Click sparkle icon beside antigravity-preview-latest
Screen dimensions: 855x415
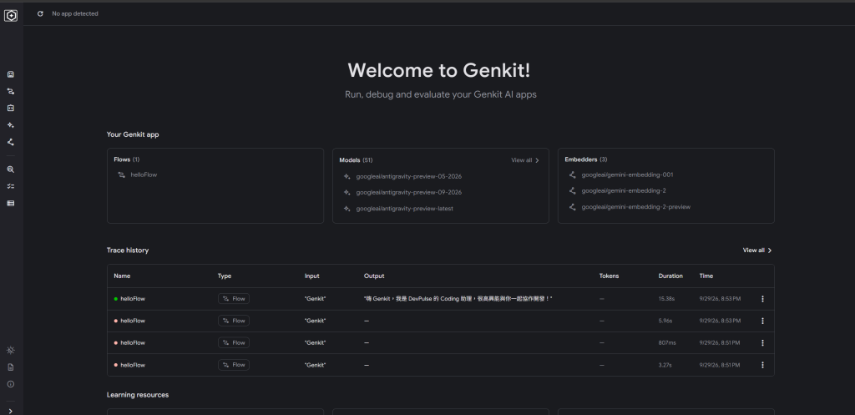click(347, 209)
